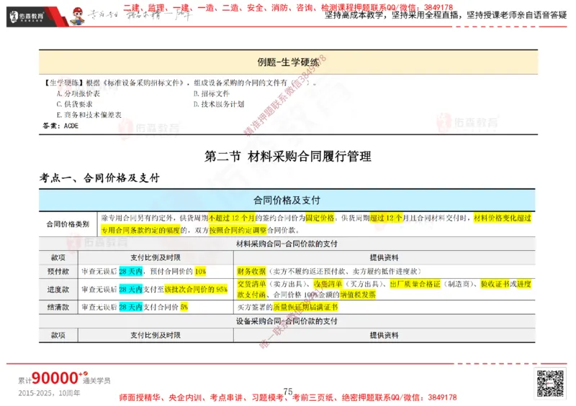The width and height of the screenshot is (576, 406).
Task: Click the highlighted term '财务收据'
Action: point(251,272)
